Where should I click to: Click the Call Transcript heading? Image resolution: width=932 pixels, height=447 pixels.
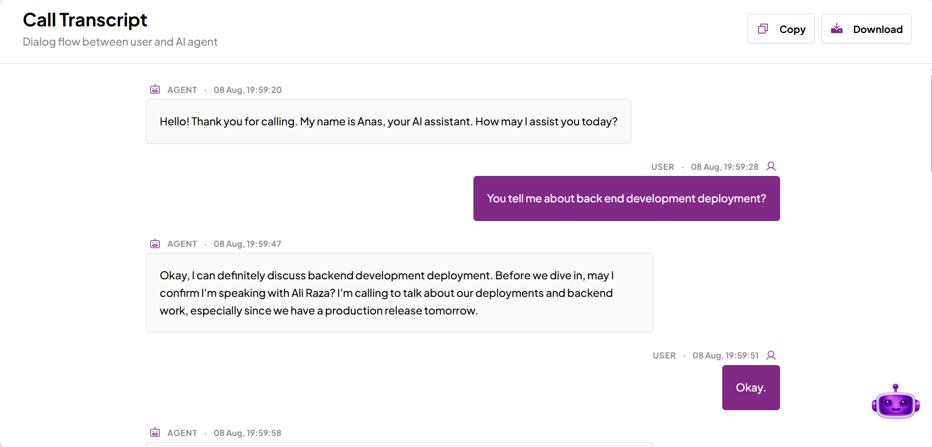click(85, 20)
